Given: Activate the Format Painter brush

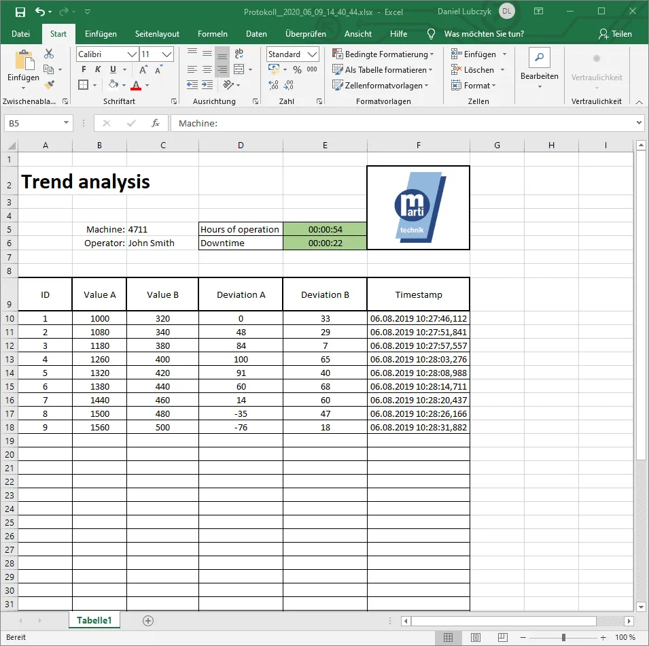Looking at the screenshot, I should (49, 85).
